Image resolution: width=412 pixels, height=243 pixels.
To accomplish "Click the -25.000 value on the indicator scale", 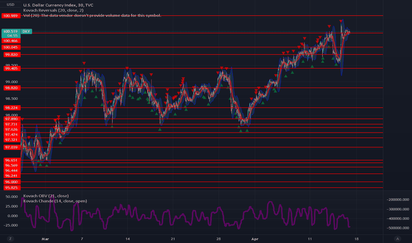I will click(x=11, y=225).
